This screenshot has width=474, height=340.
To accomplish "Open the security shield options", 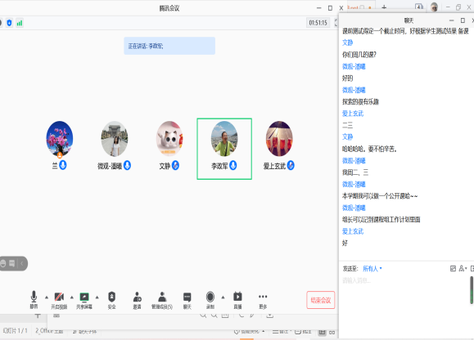I will point(111,300).
